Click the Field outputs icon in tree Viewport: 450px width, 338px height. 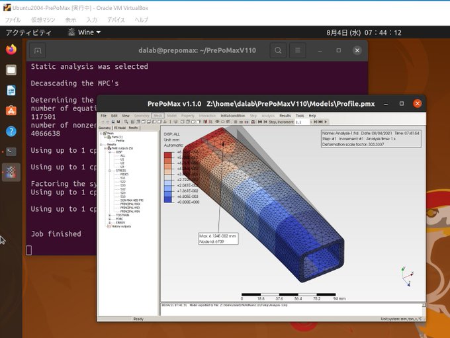point(109,148)
